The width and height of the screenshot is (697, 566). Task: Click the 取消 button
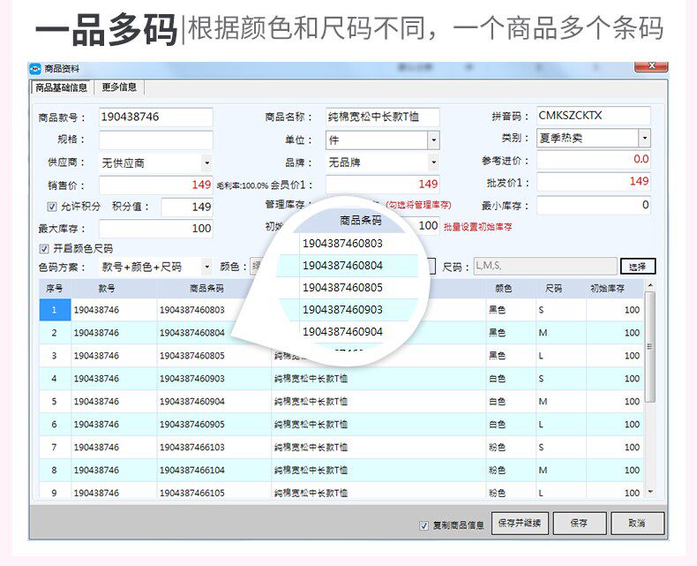[x=637, y=524]
